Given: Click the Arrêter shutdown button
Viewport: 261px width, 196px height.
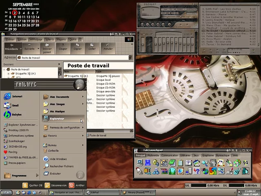Looking at the screenshot, I should pyautogui.click(x=77, y=185).
